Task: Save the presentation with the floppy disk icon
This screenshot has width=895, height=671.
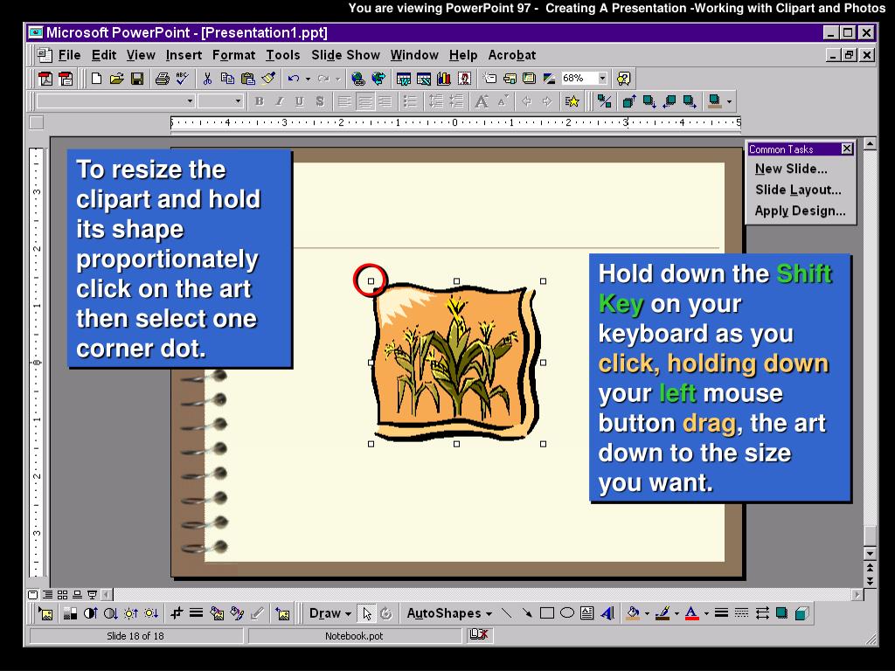Action: pyautogui.click(x=137, y=79)
